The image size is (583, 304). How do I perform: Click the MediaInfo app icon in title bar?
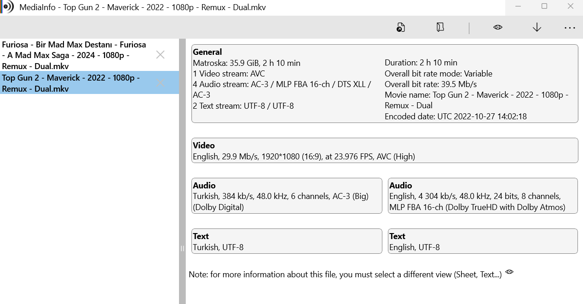[x=7, y=7]
